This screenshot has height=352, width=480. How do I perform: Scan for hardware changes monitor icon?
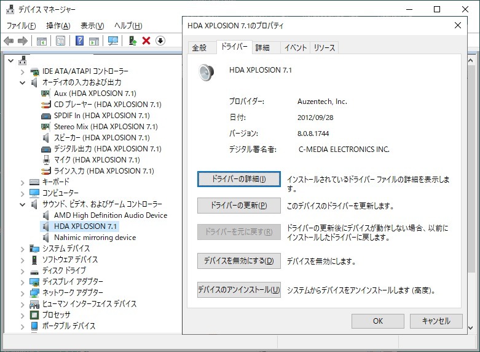click(113, 41)
